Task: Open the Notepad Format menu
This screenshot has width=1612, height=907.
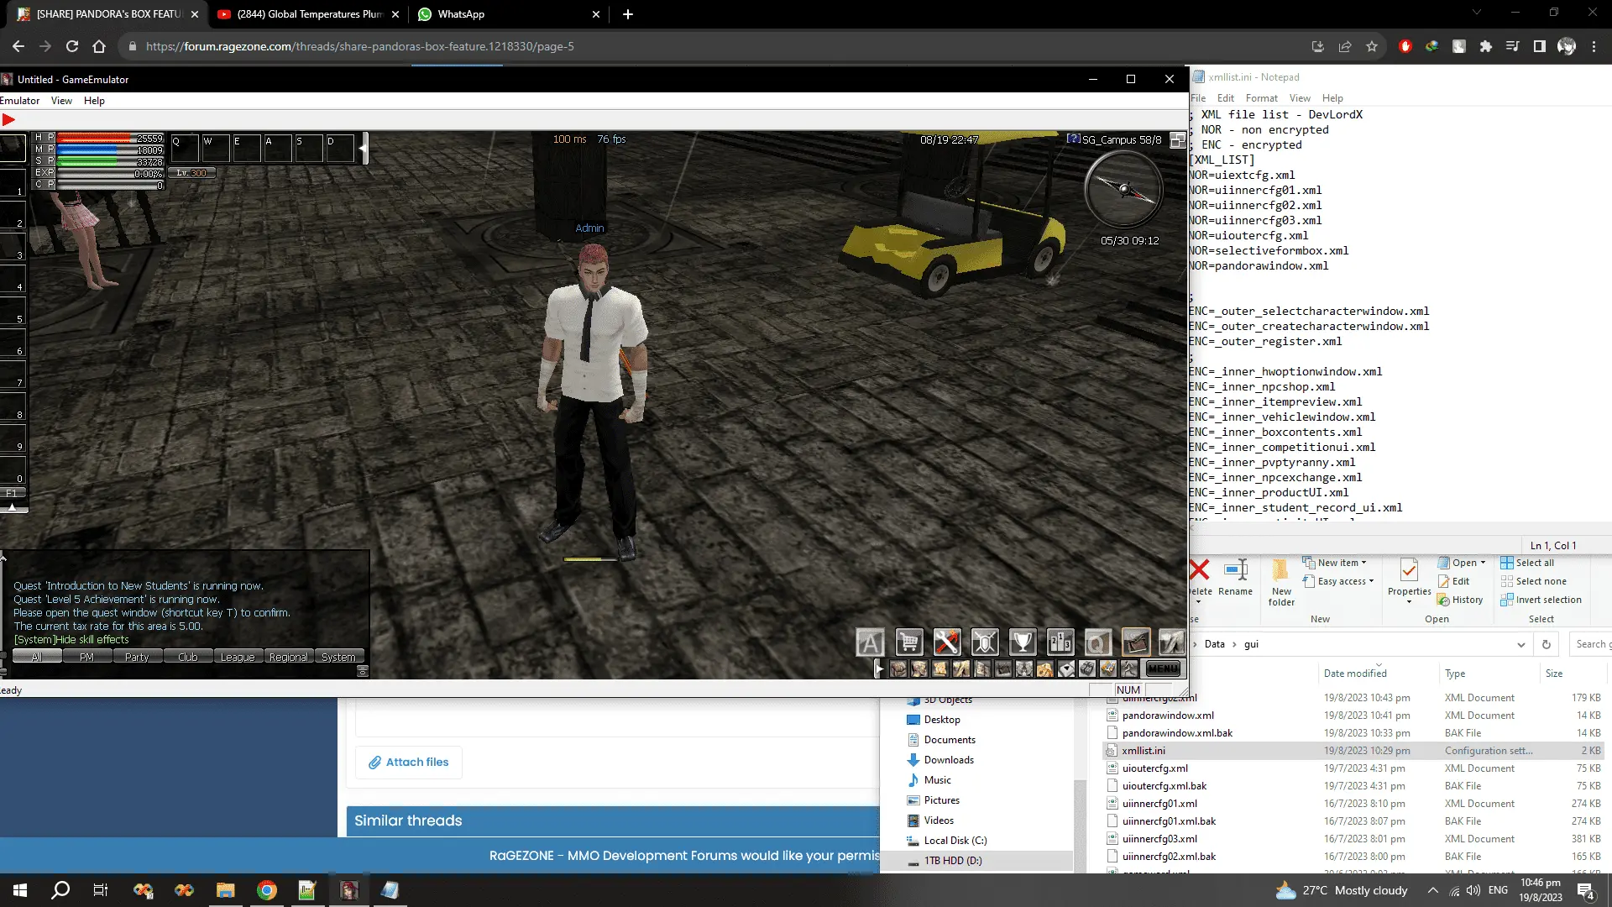Action: (x=1261, y=98)
